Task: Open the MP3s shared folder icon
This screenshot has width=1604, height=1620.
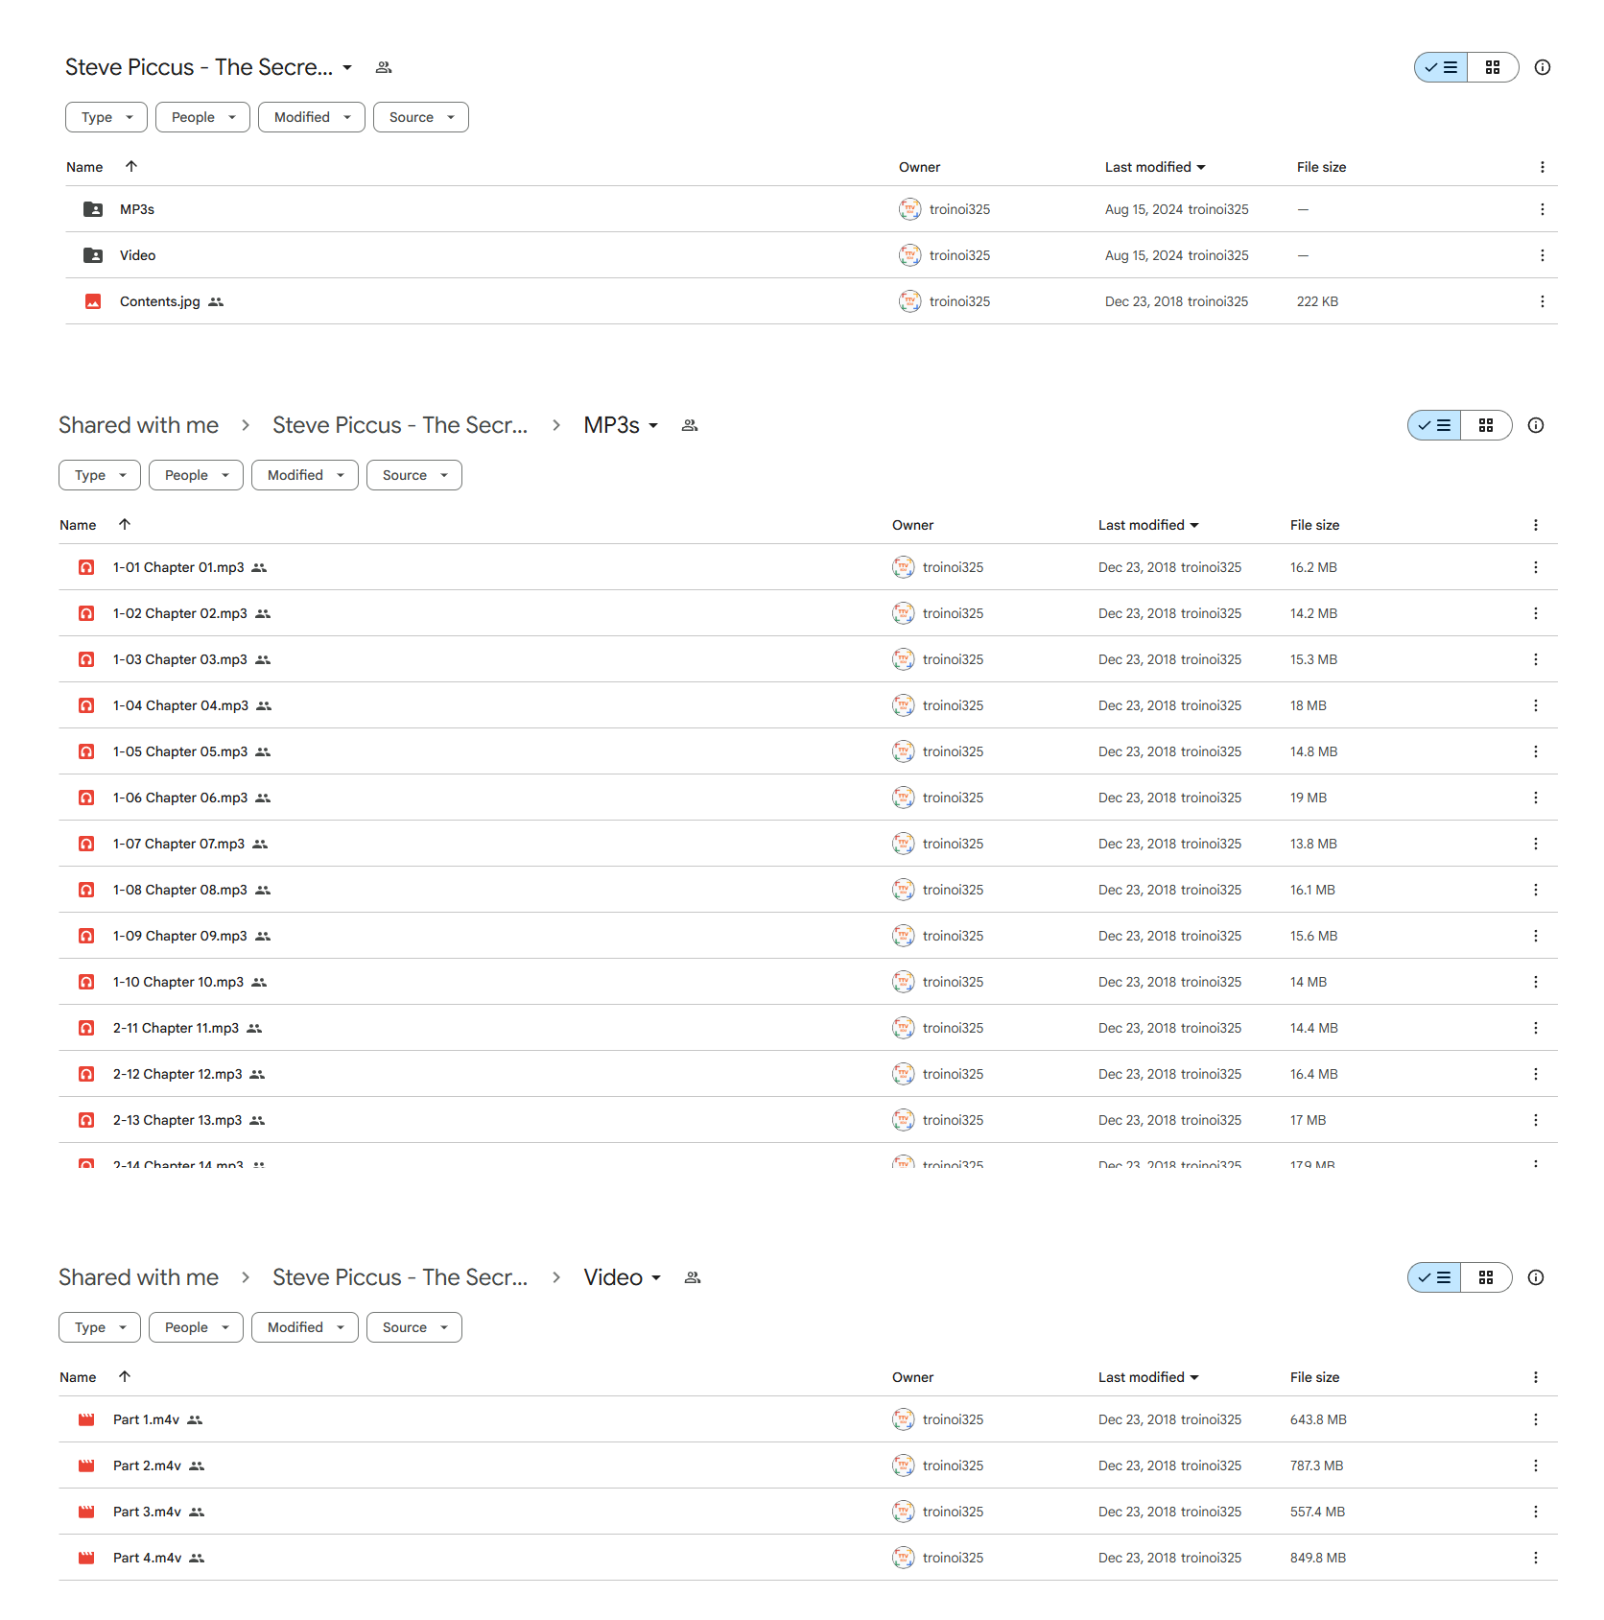Action: [93, 209]
